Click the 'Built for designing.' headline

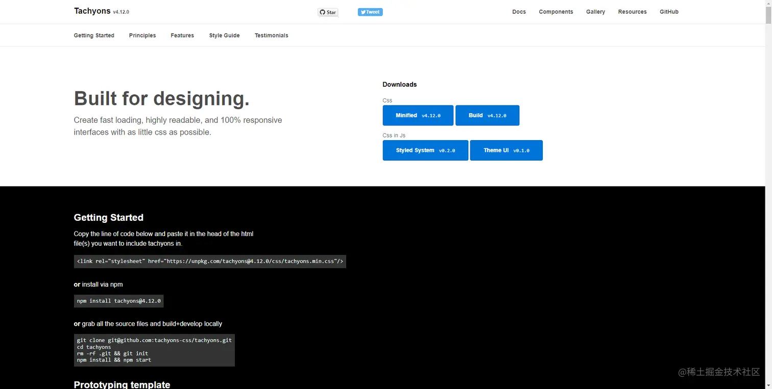[162, 98]
